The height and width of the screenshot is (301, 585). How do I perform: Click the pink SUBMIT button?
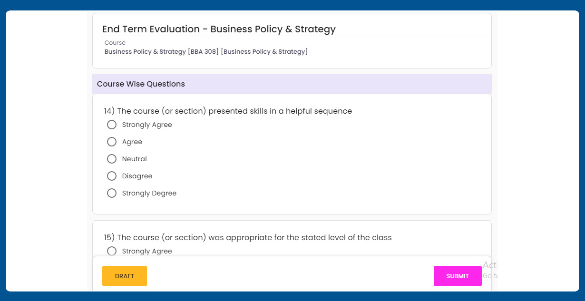tap(458, 276)
